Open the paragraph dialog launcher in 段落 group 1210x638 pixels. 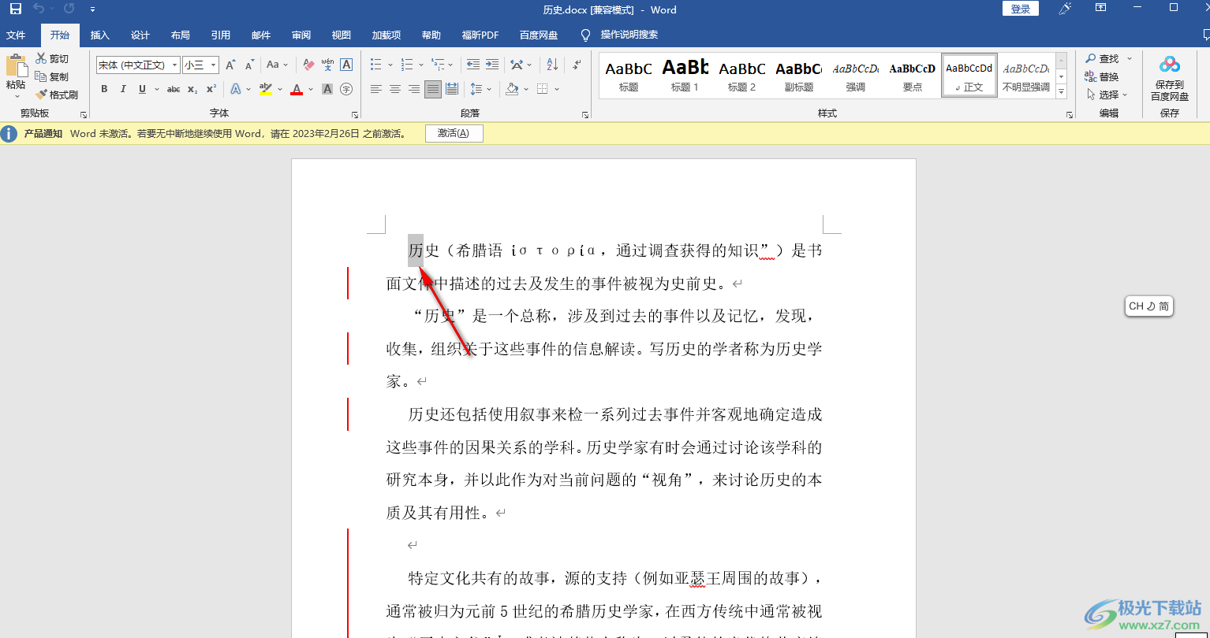pyautogui.click(x=584, y=114)
